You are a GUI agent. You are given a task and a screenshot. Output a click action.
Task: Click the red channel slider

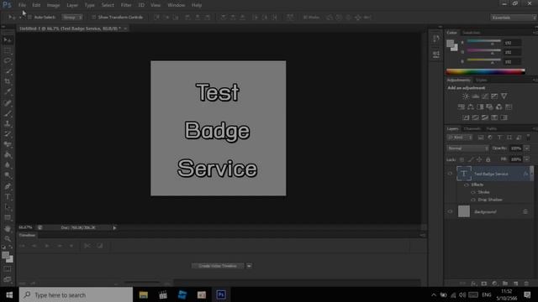tap(484, 42)
